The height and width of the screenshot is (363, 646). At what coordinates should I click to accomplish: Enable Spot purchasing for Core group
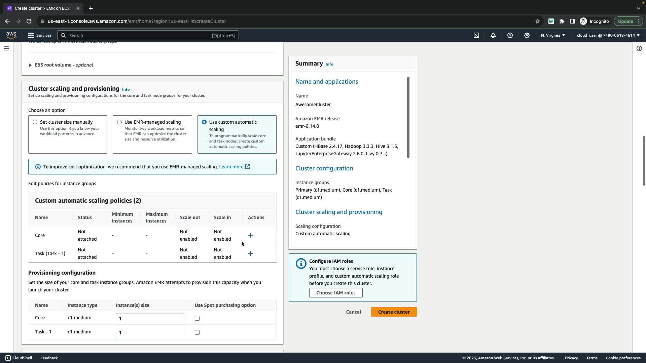tap(197, 318)
